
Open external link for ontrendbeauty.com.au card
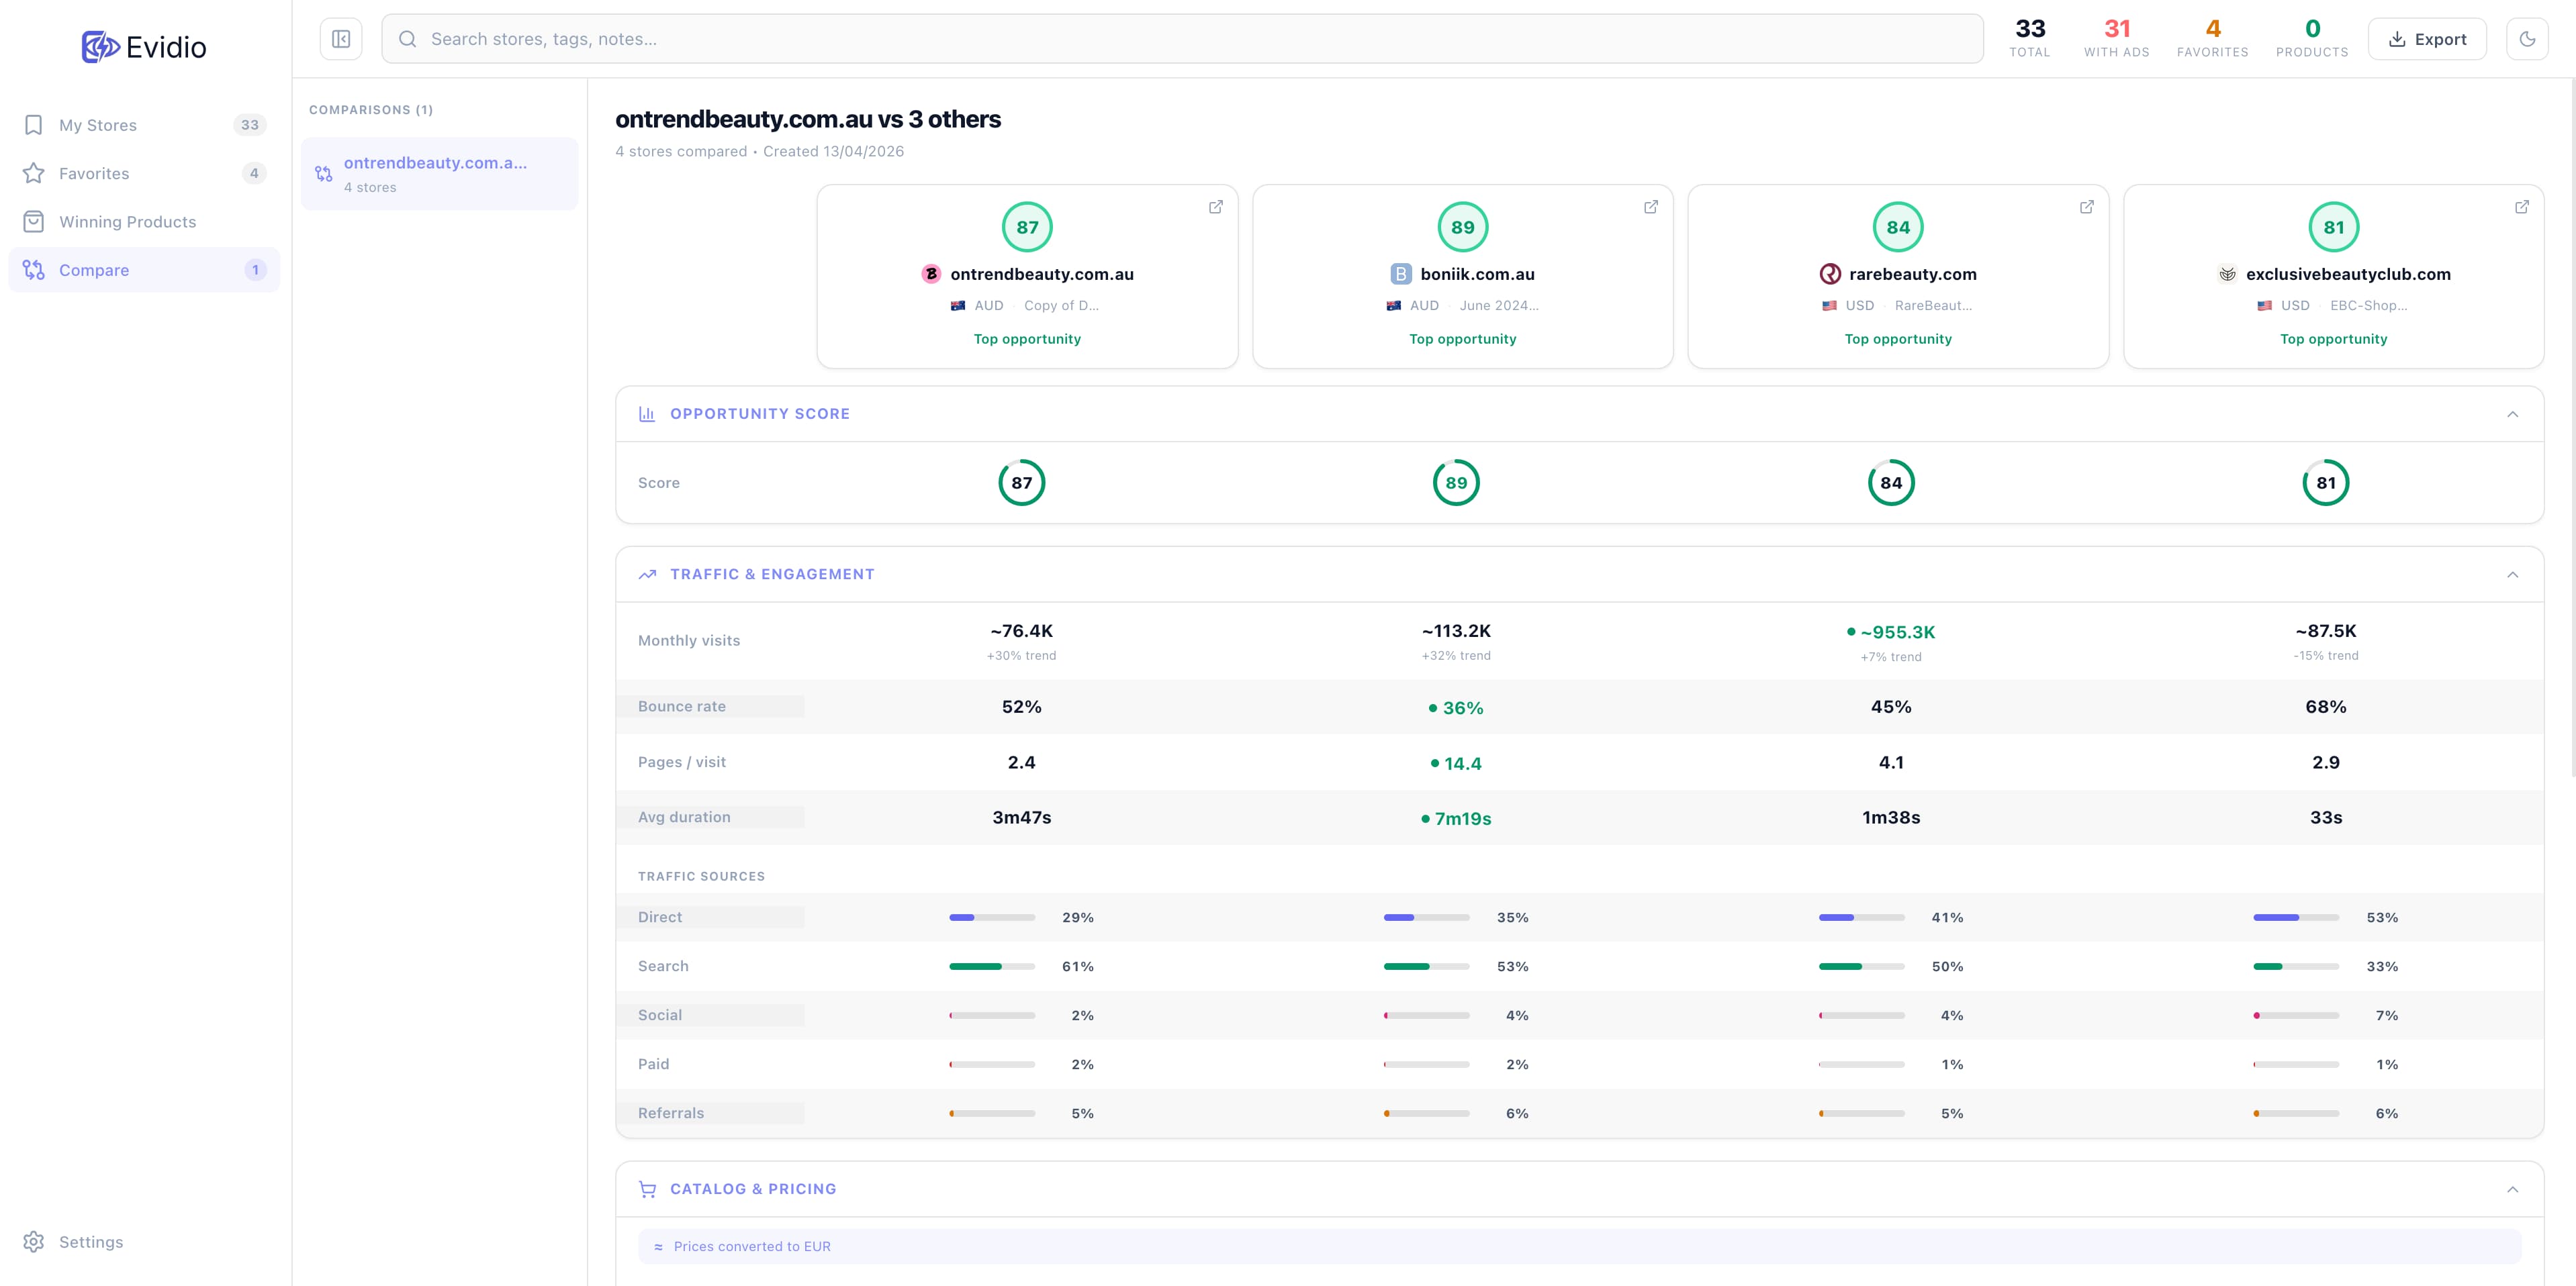click(x=1215, y=207)
